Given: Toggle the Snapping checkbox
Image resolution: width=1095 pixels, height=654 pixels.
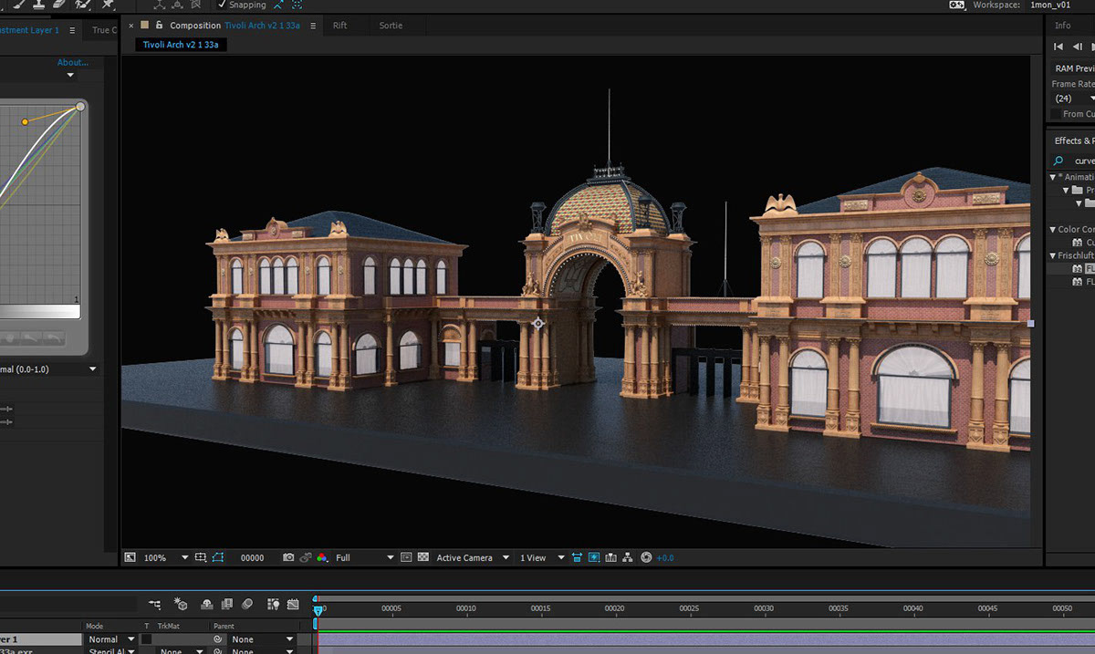Looking at the screenshot, I should 222,5.
